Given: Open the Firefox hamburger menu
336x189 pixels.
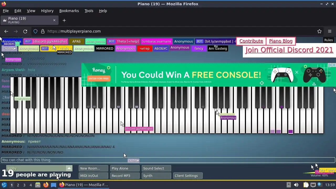Looking at the screenshot, I should tap(330, 31).
